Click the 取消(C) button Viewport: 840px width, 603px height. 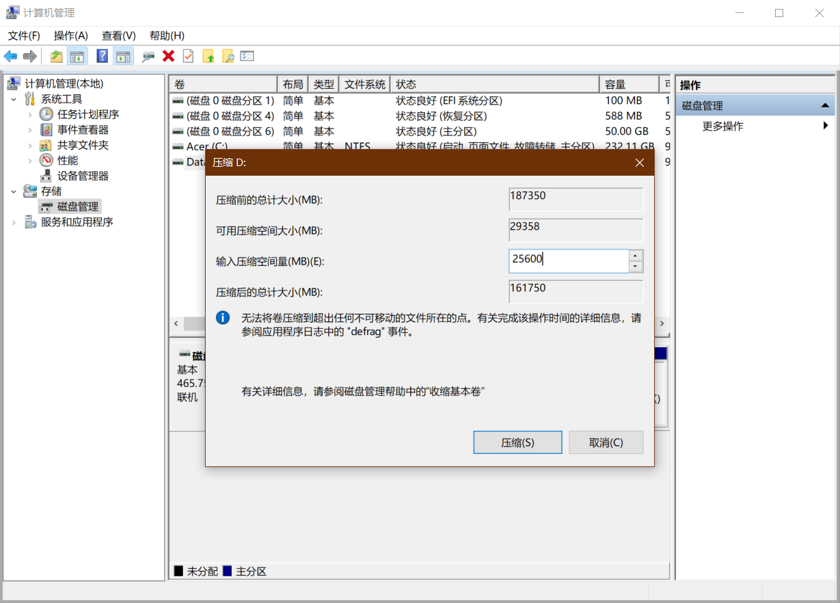606,442
